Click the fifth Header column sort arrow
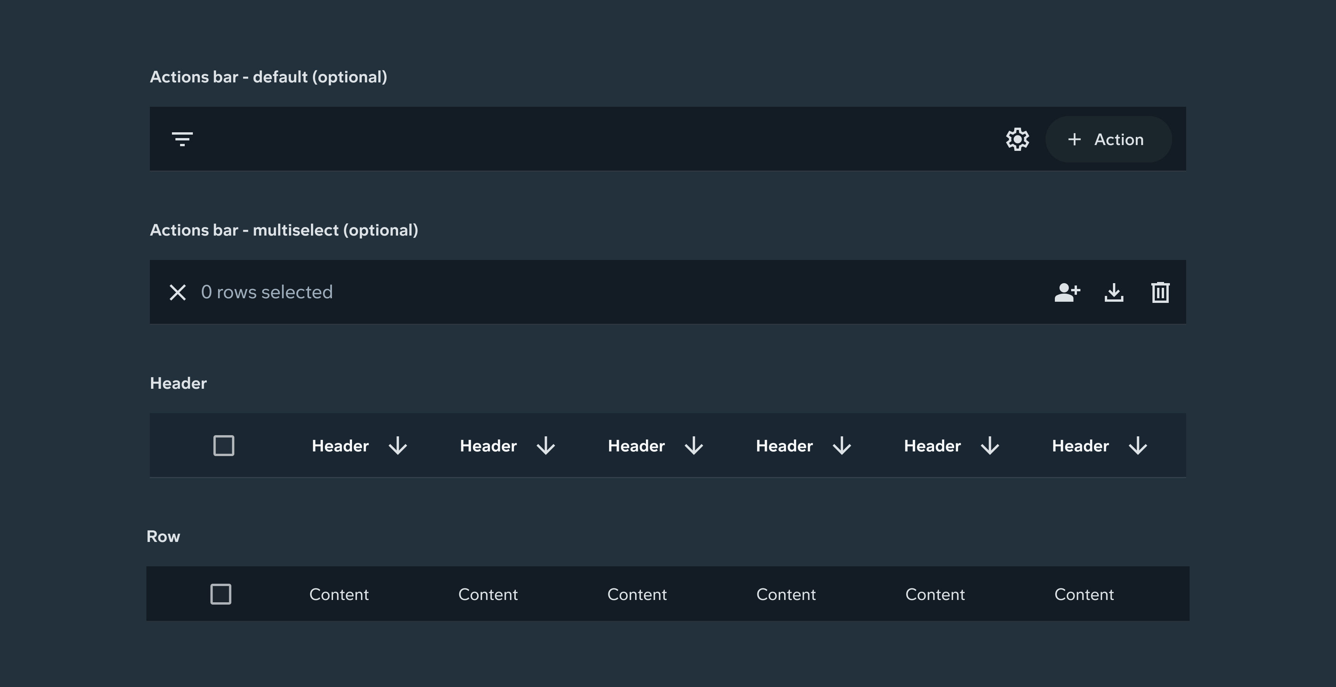Screen dimensions: 1336x687 (x=990, y=446)
